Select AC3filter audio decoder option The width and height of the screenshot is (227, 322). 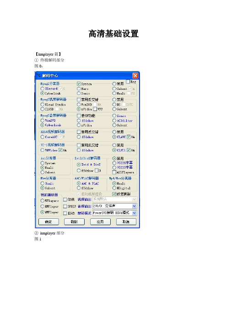click(x=114, y=121)
